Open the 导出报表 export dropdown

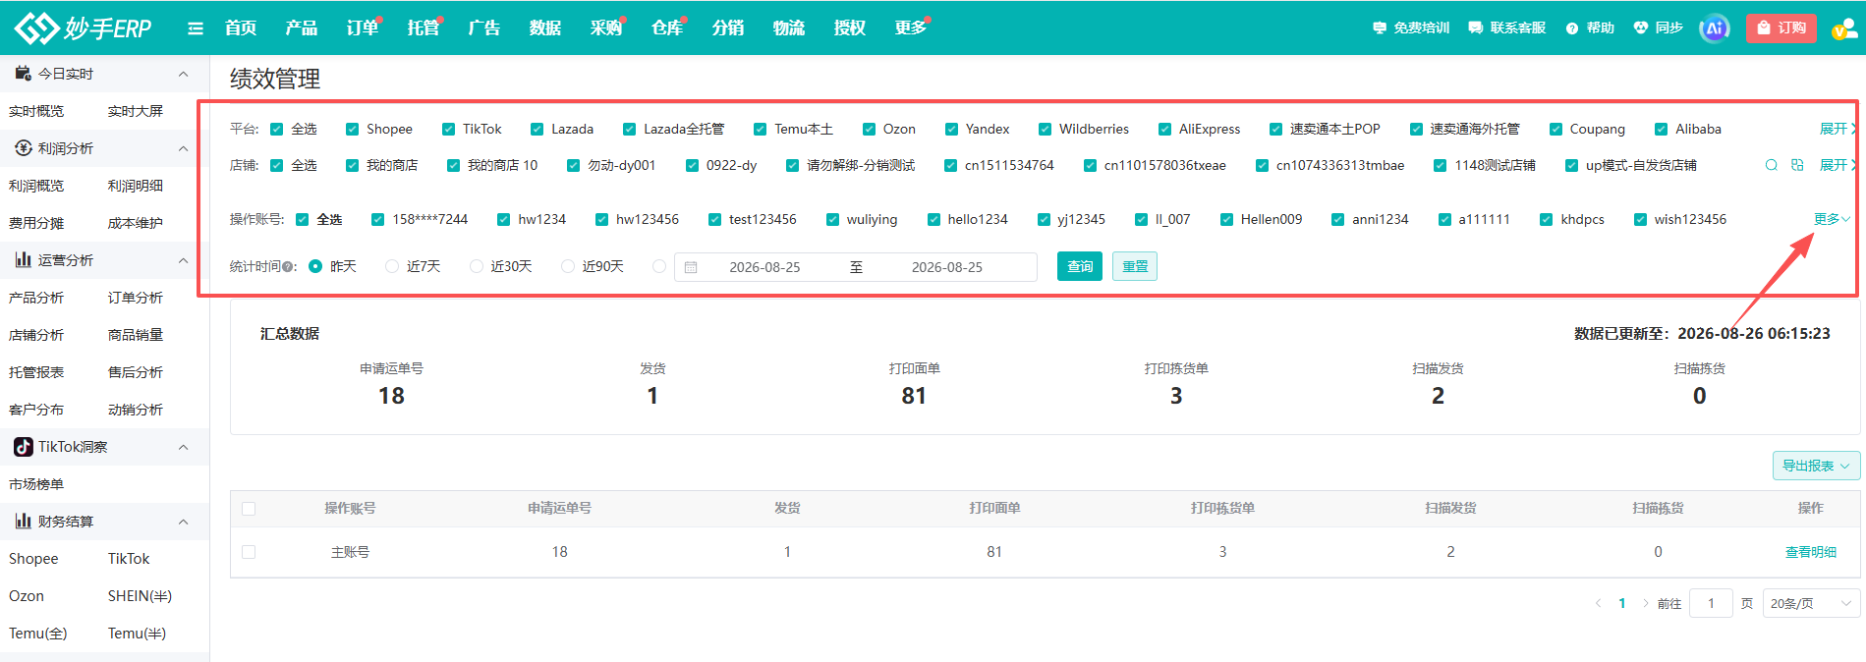pos(1816,466)
